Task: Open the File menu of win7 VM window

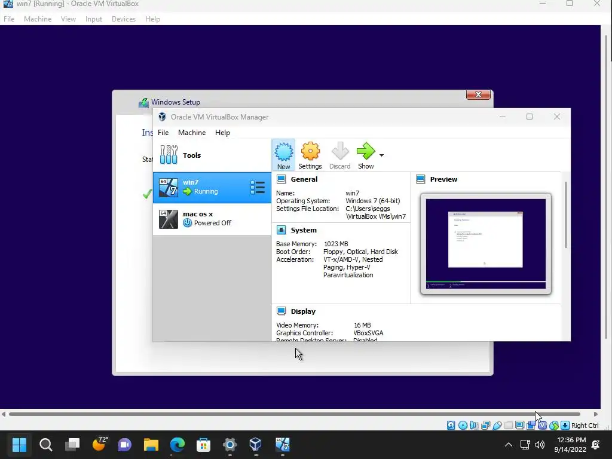Action: [9, 19]
